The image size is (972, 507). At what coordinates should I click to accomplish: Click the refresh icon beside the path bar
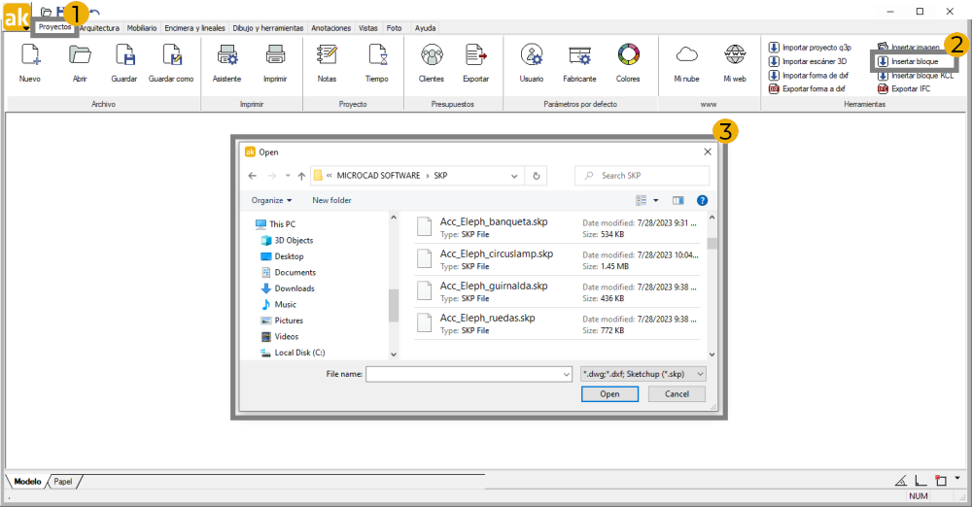537,176
